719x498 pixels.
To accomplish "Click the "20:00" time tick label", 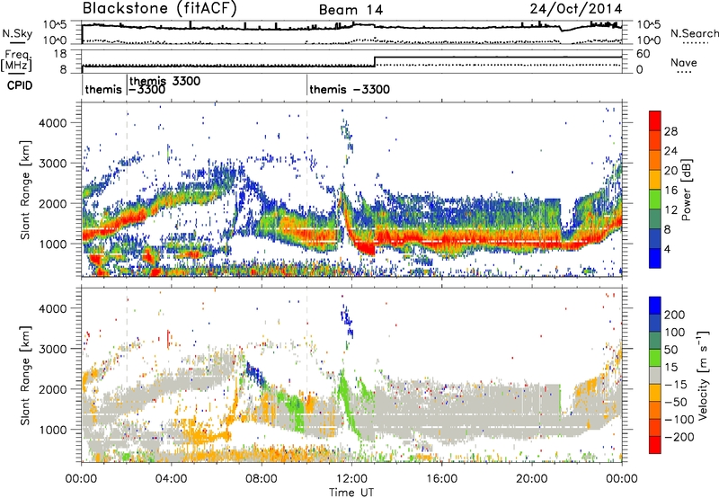I will (x=531, y=479).
